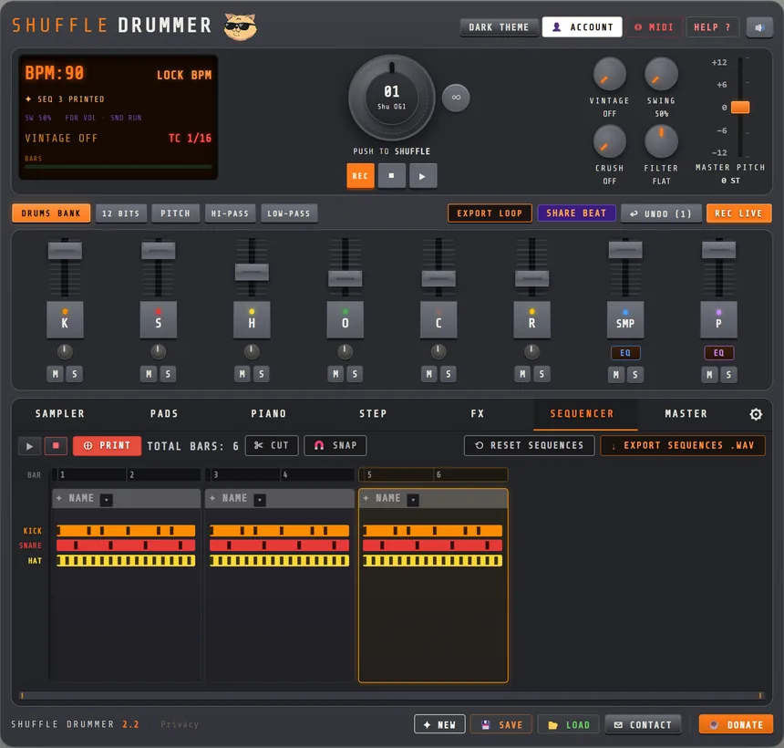The image size is (784, 748).
Task: Open the sequencer settings gear
Action: [x=756, y=414]
